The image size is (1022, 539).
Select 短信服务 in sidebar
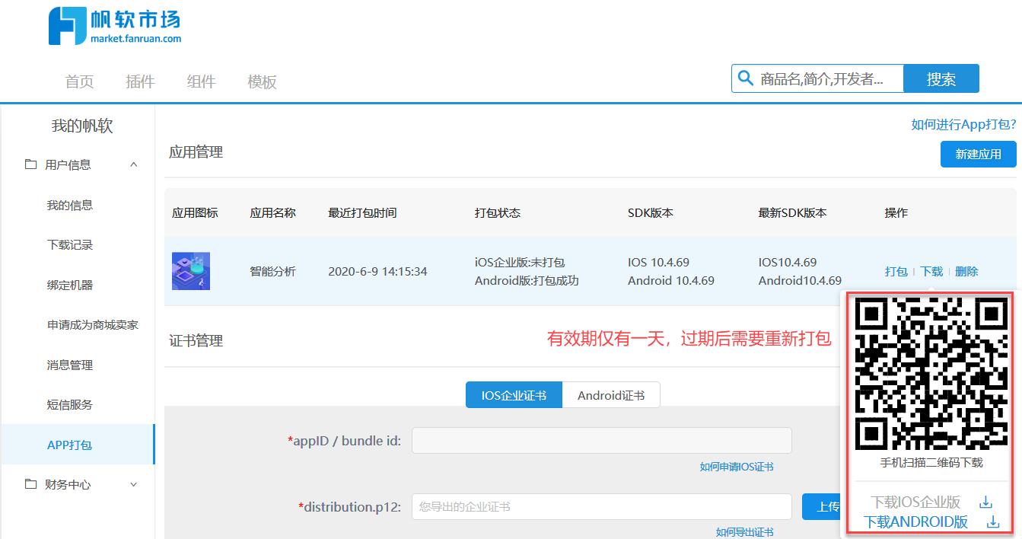(x=70, y=404)
